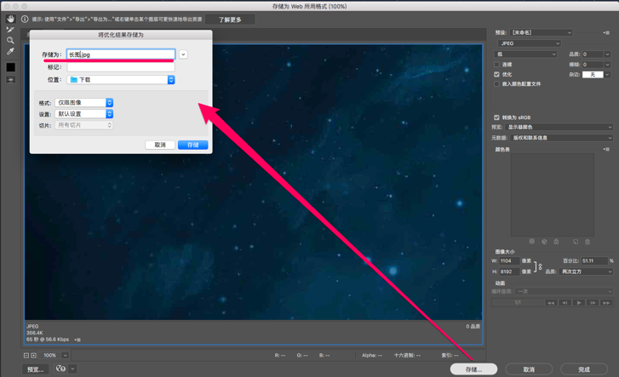Enable the 连续 (Progressive) checkbox
The width and height of the screenshot is (619, 377).
click(497, 64)
